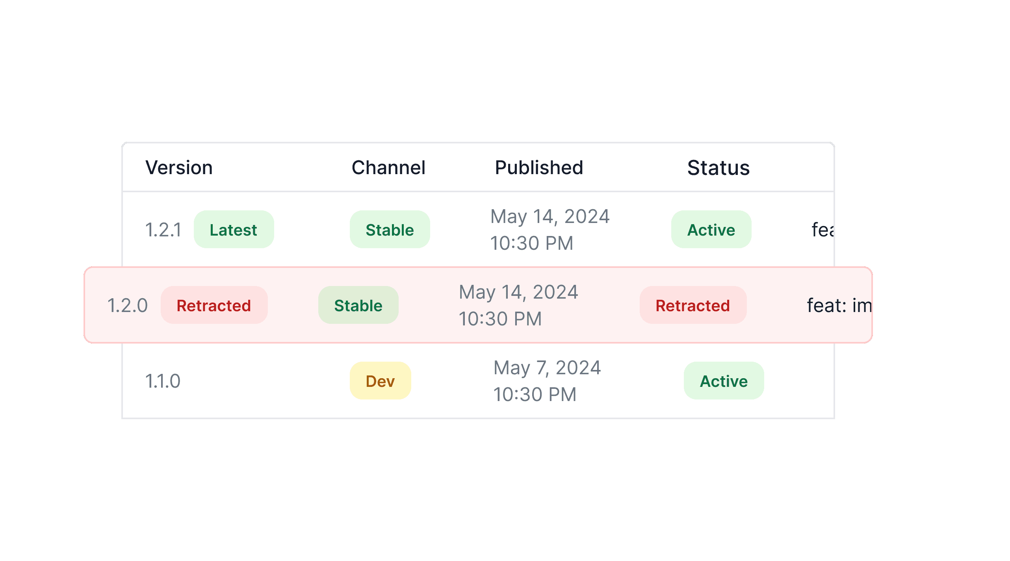Screen dimensions: 1010x561
Task: Click the Stable badge for version 1.2.1
Action: 390,230
